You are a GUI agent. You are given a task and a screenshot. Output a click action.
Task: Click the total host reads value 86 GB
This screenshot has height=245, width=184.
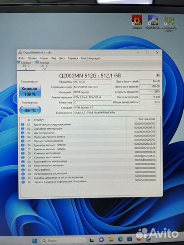click(x=150, y=81)
